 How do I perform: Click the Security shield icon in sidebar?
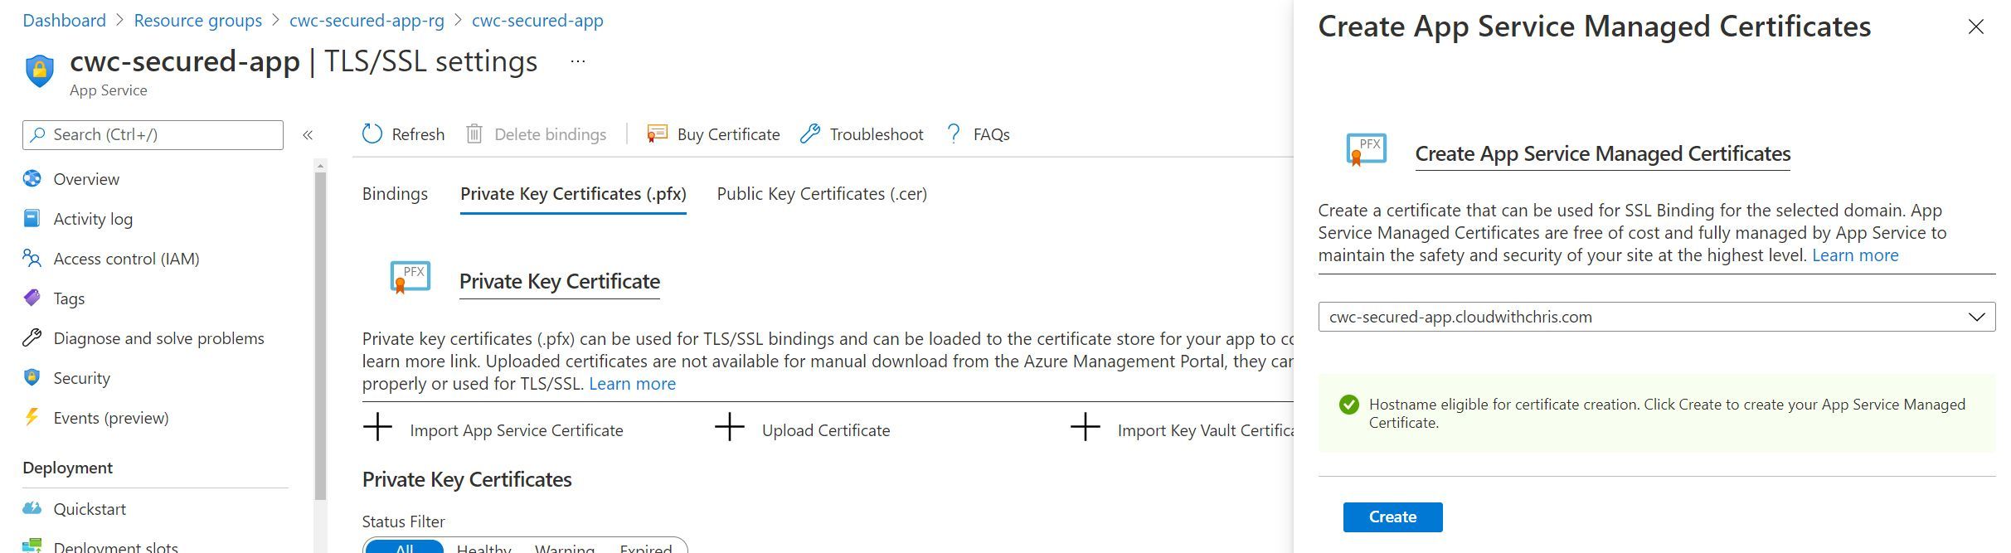[x=32, y=377]
